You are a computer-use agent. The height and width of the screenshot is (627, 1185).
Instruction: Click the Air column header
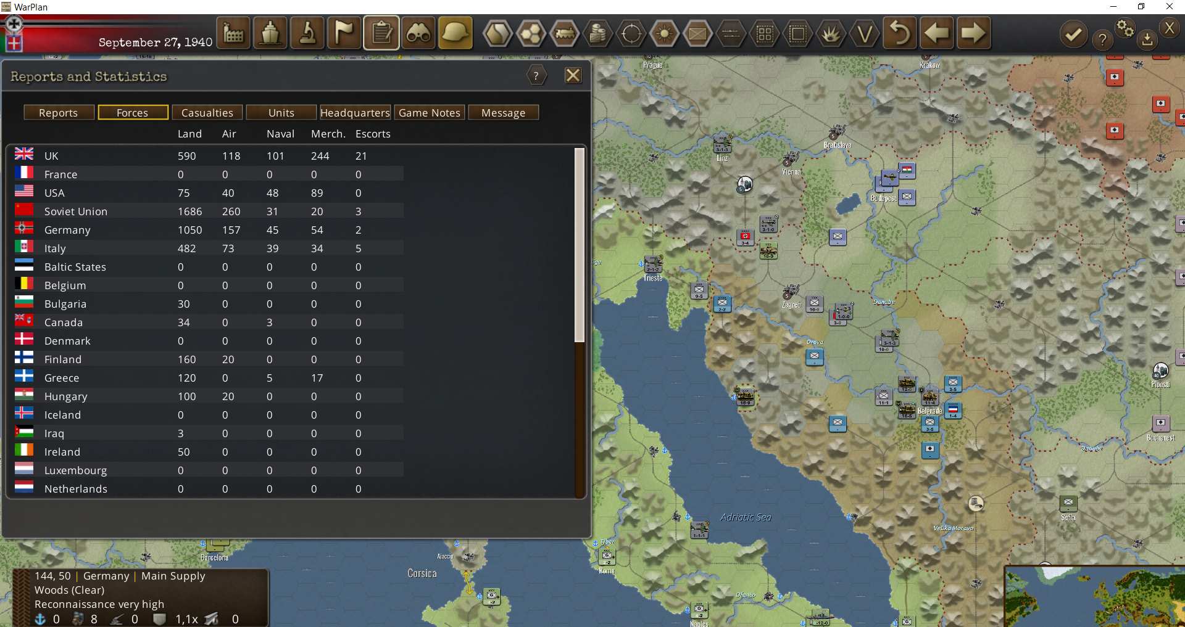click(229, 134)
